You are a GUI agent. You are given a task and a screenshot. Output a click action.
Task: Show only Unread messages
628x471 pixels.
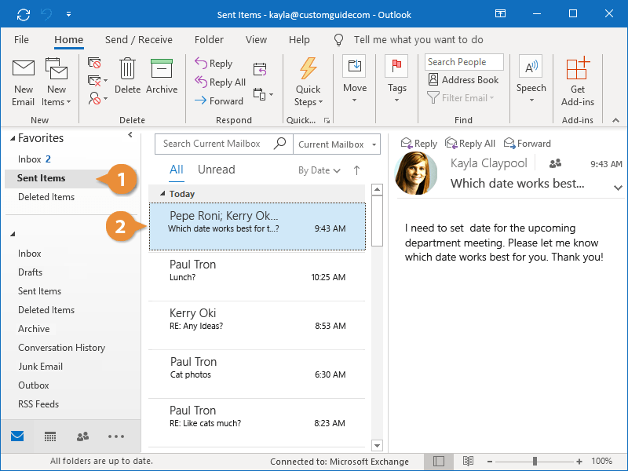(217, 170)
